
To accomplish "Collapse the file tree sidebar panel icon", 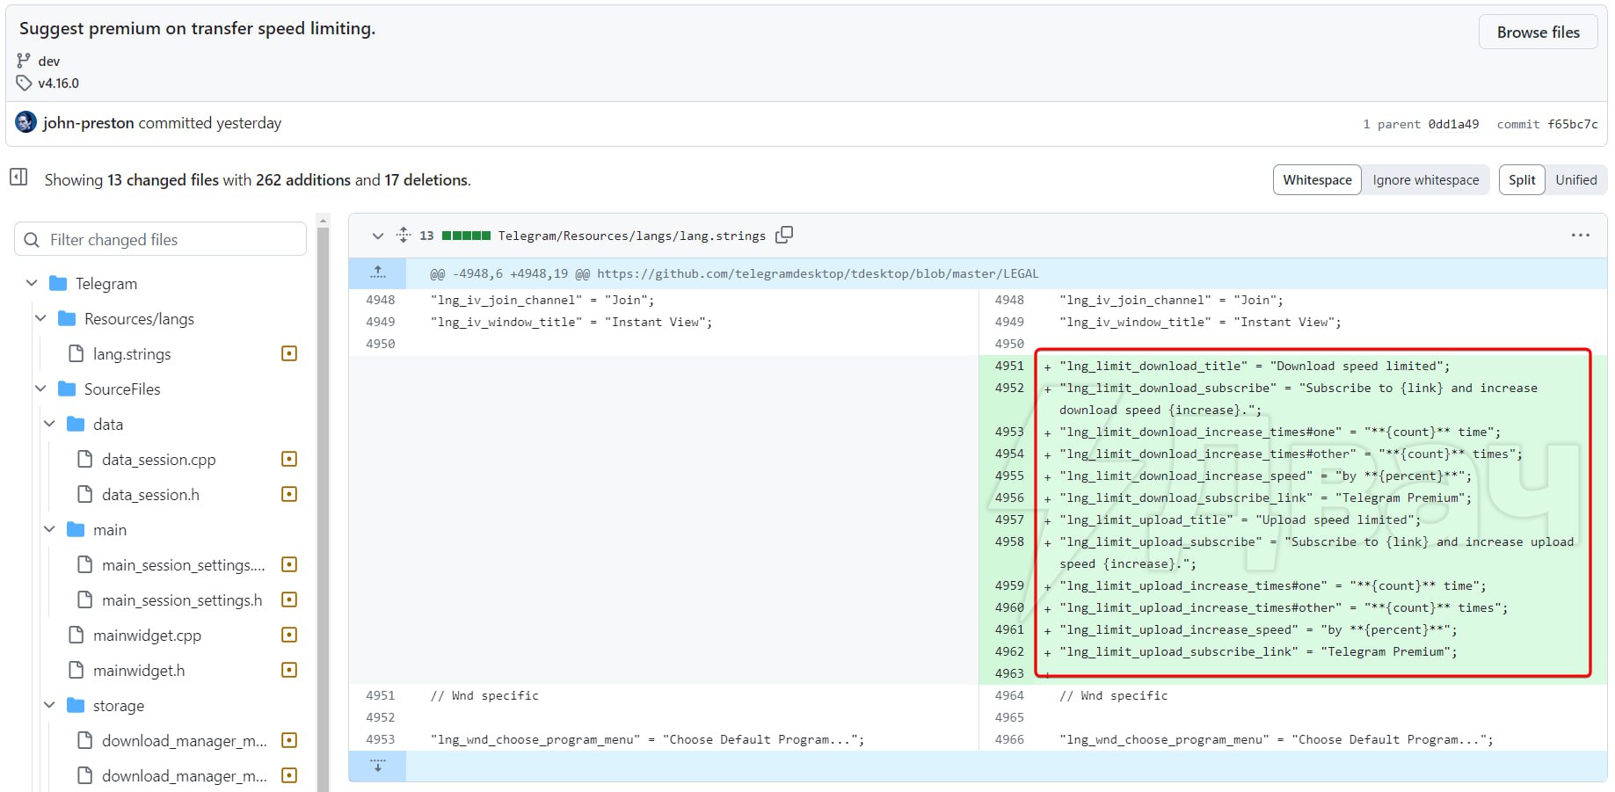I will [x=18, y=177].
